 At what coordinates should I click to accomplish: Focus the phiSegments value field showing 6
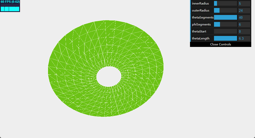pyautogui.click(x=244, y=24)
